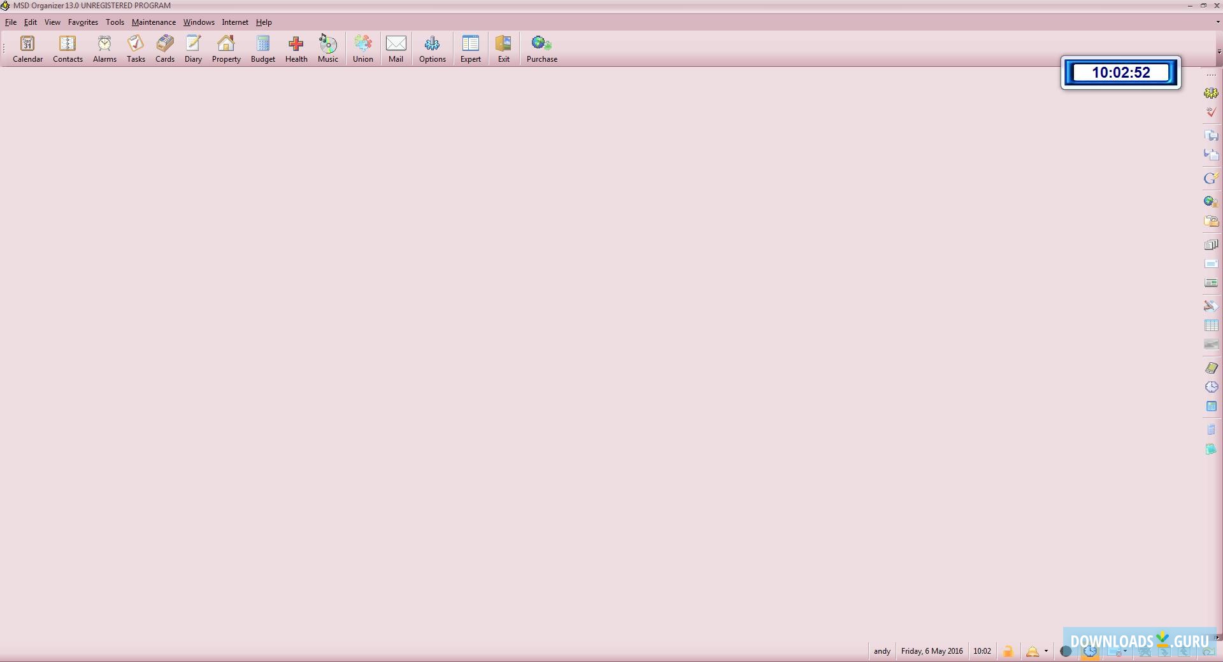Toggle the padlock in status bar
Screen dimensions: 1223x662
pyautogui.click(x=1008, y=651)
